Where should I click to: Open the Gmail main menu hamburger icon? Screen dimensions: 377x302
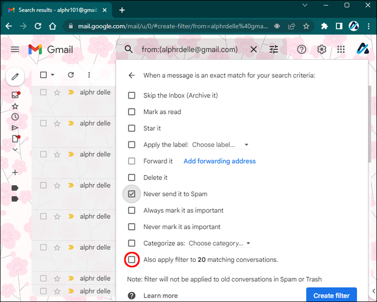click(x=15, y=50)
